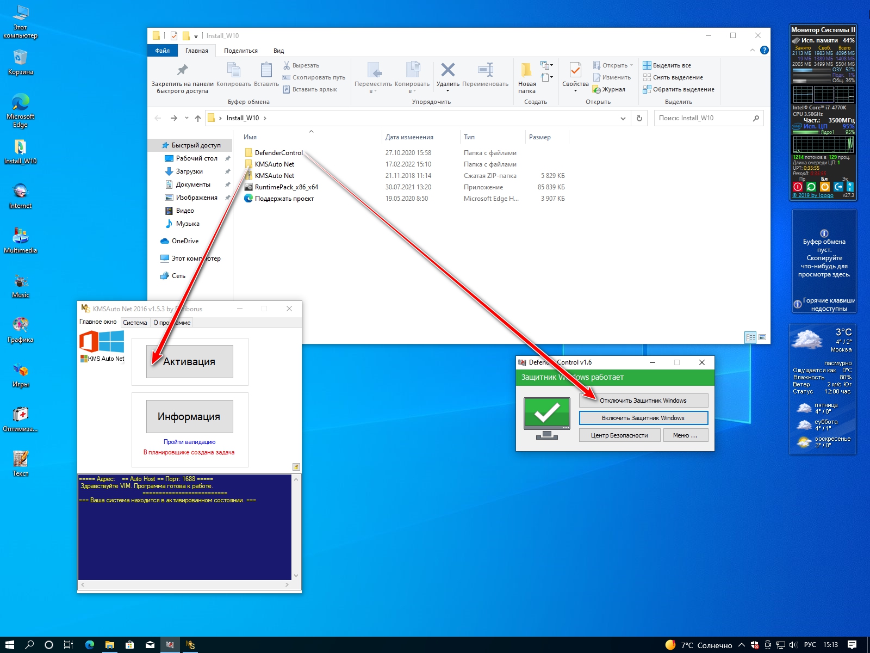870x653 pixels.
Task: Click Центр Безопасности button
Action: coord(619,435)
